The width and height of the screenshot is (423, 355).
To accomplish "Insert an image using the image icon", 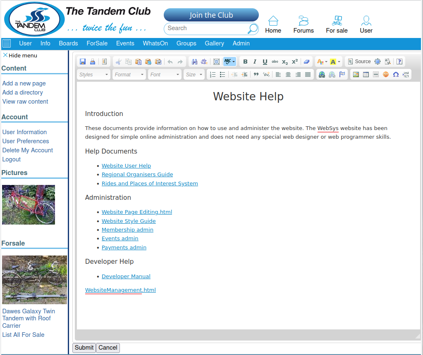I will [x=356, y=74].
